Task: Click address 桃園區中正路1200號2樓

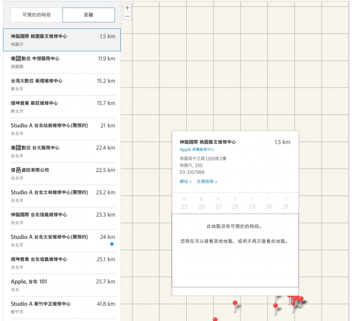Action: click(x=203, y=159)
